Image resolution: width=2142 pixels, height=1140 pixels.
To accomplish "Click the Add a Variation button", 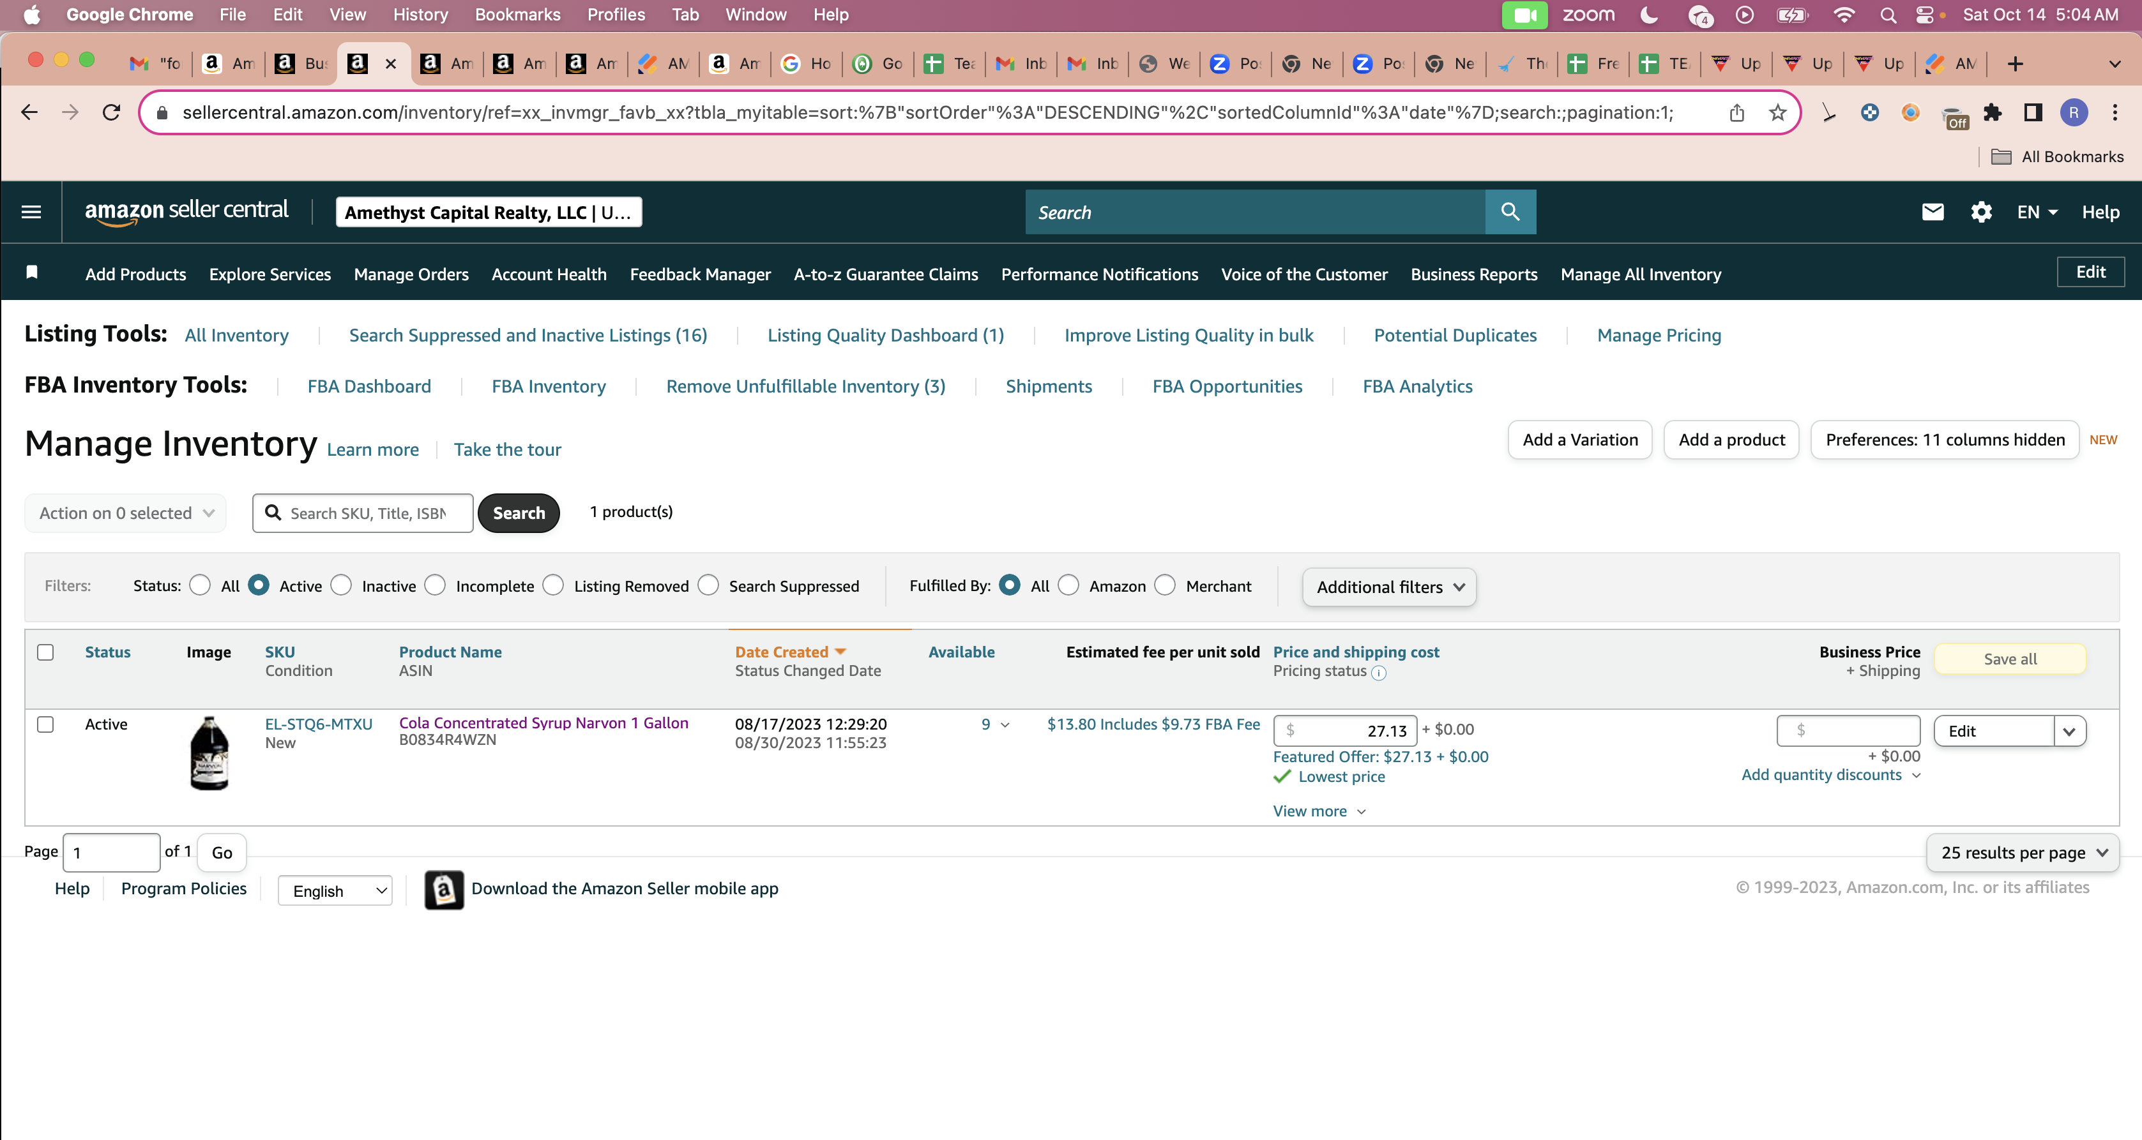I will pos(1580,440).
